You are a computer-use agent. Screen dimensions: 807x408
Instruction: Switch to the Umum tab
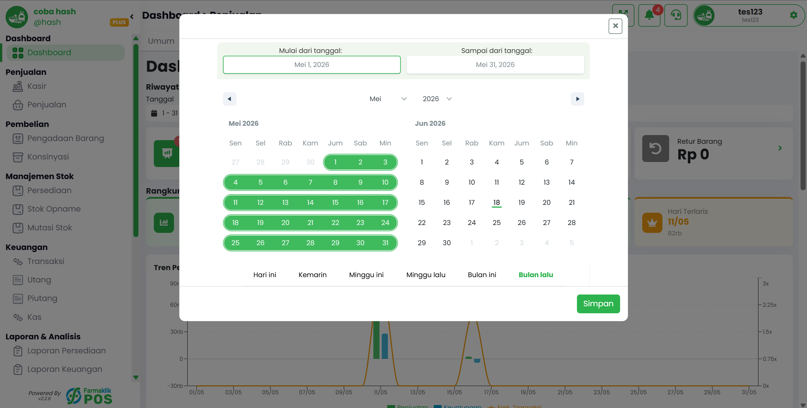tap(161, 41)
